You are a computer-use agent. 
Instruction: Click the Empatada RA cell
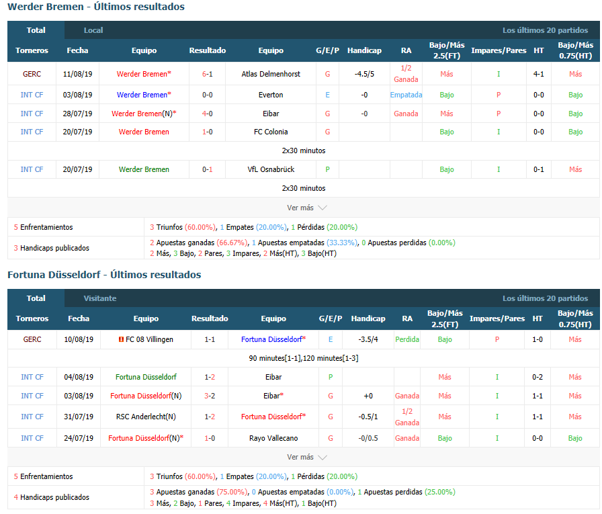tap(406, 95)
